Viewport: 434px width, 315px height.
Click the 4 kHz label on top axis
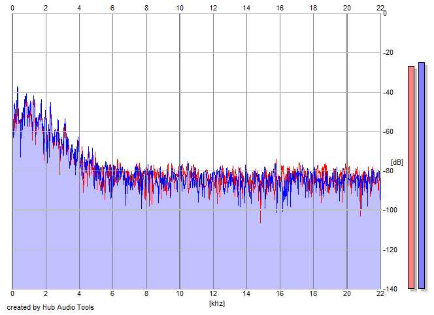[x=79, y=8]
